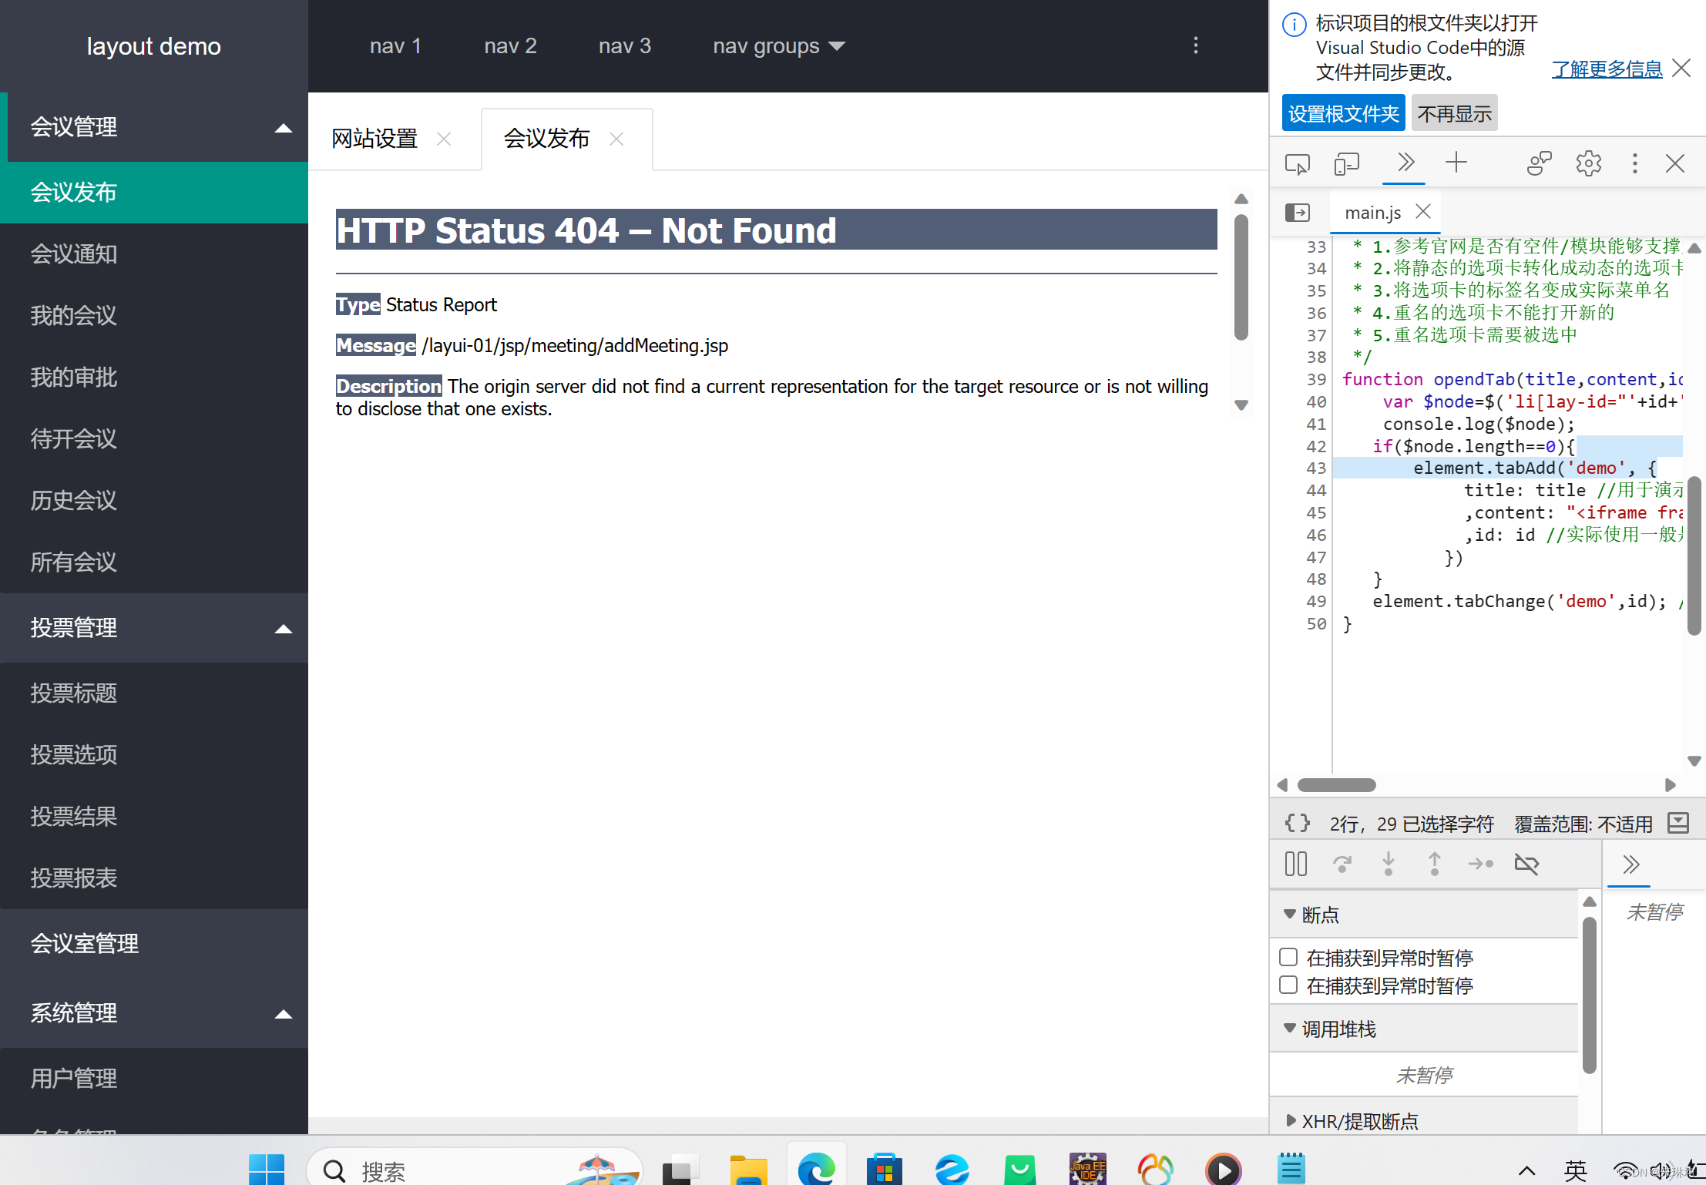
Task: Collapse the 会议管理 sidebar section
Action: 284,127
